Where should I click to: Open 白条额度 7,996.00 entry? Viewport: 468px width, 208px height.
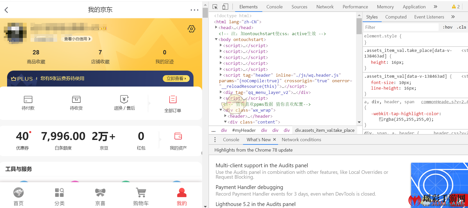click(63, 141)
